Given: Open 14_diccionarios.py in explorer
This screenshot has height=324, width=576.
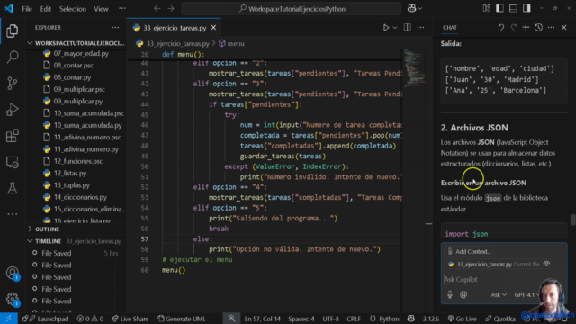Looking at the screenshot, I should [x=80, y=197].
